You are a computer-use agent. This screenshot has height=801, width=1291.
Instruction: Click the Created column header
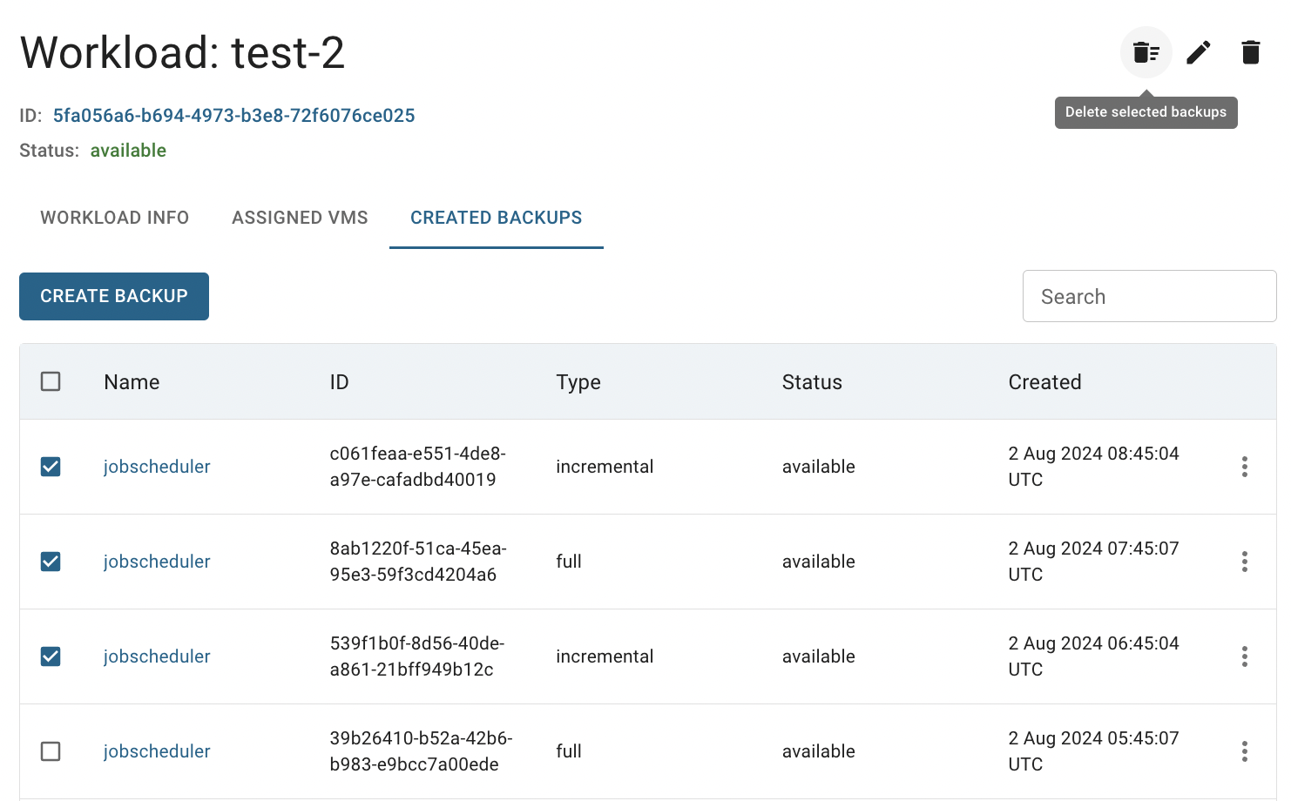pos(1044,382)
